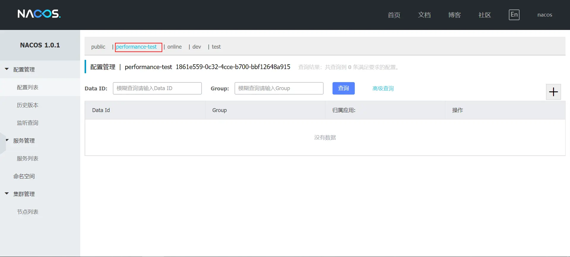Screen dimensions: 570x257
Task: Switch to the test namespace tab
Action: coord(216,47)
